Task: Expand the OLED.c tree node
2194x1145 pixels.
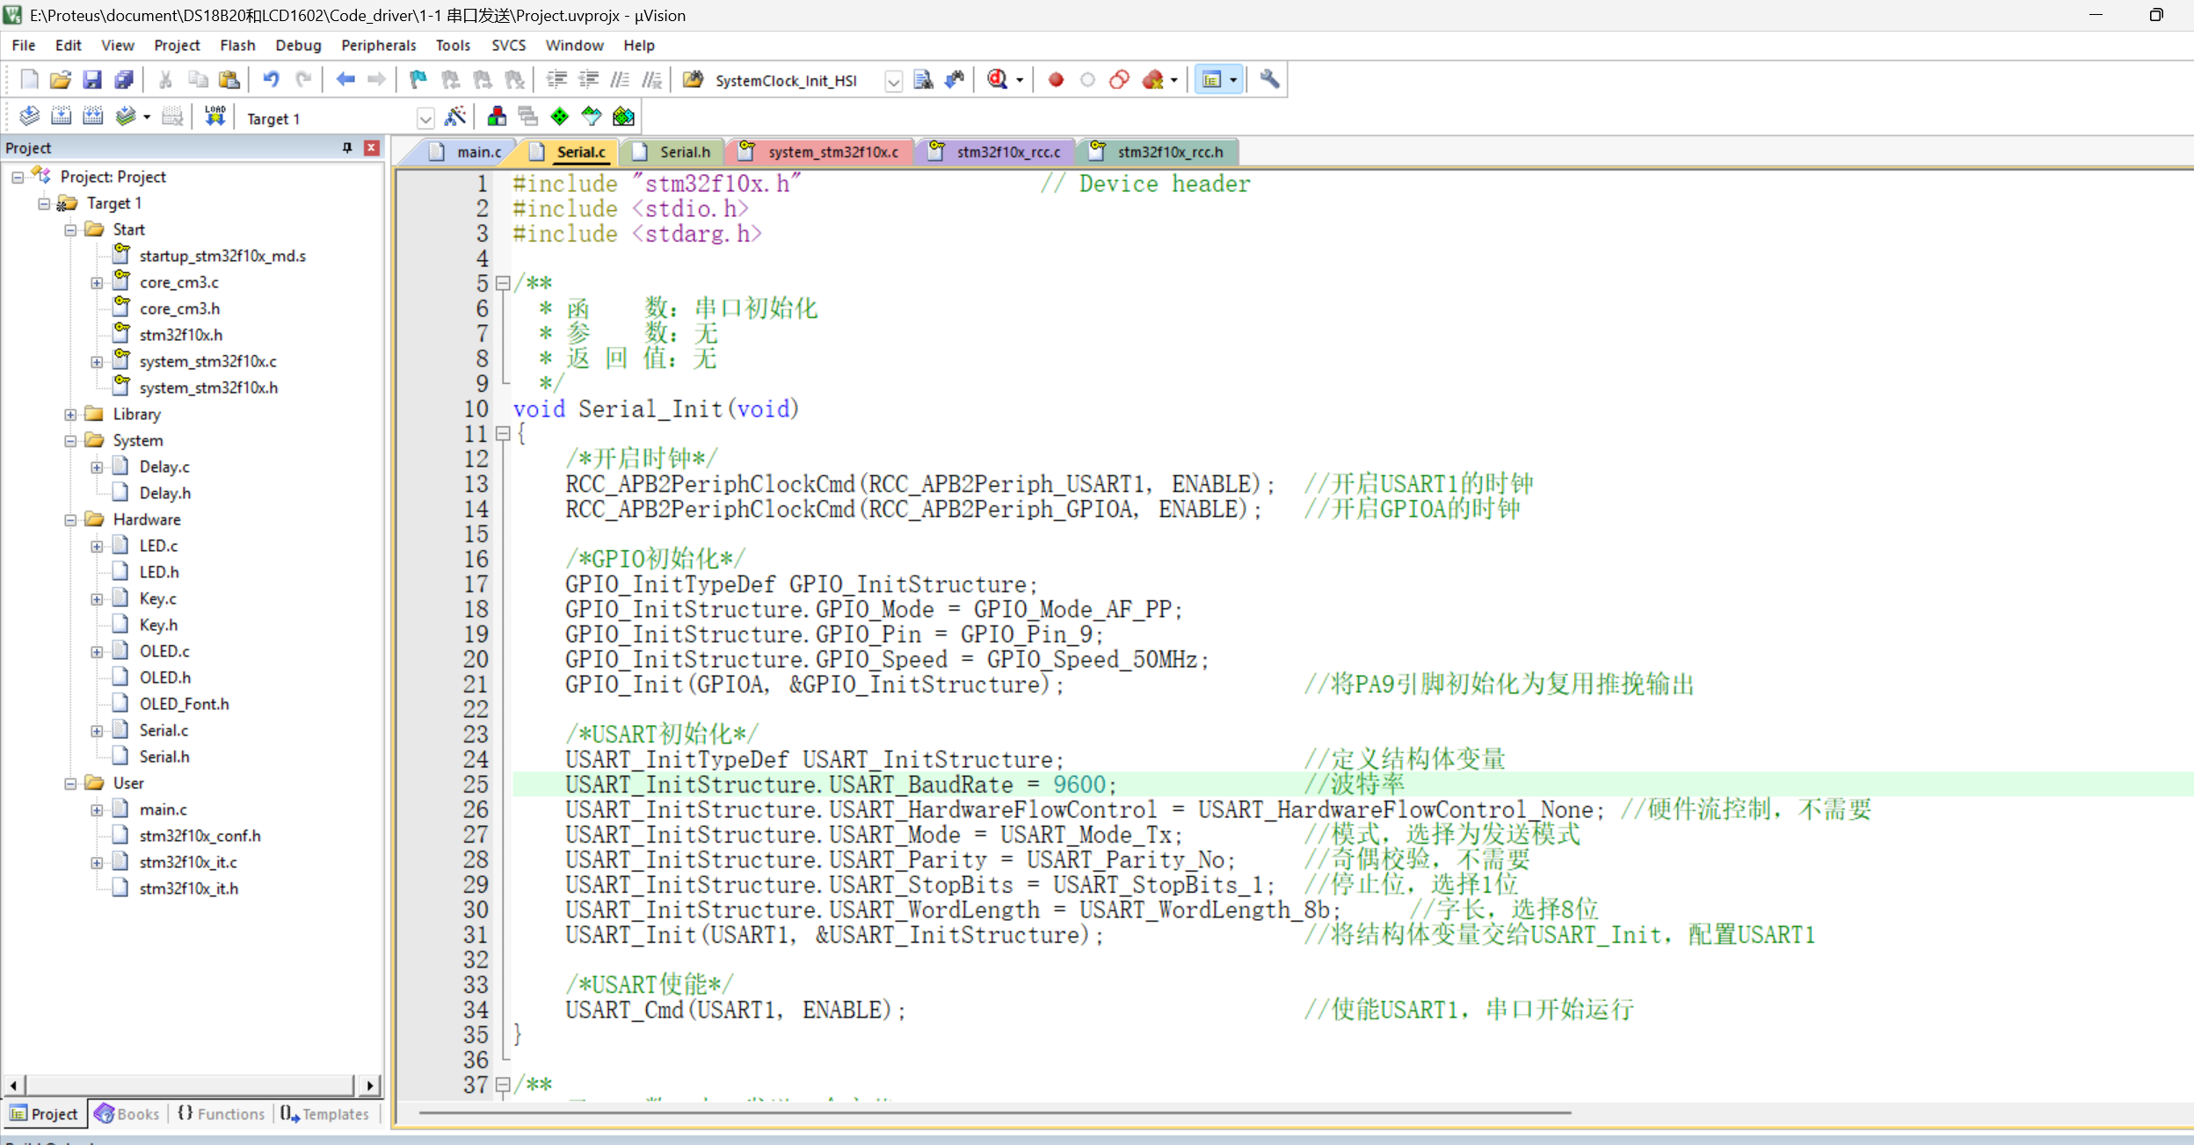Action: (x=97, y=652)
